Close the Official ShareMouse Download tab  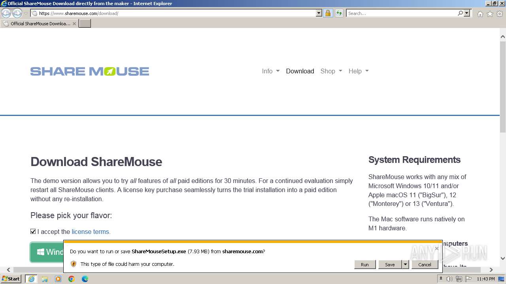pyautogui.click(x=74, y=24)
